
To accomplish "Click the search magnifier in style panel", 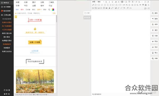I will [x=49, y=9].
